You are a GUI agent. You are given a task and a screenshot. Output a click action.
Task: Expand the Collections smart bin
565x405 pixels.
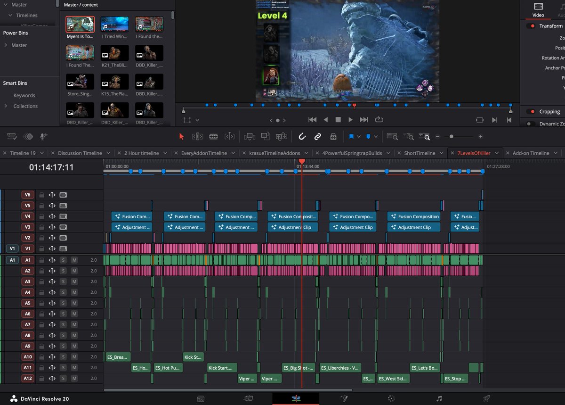[6, 106]
